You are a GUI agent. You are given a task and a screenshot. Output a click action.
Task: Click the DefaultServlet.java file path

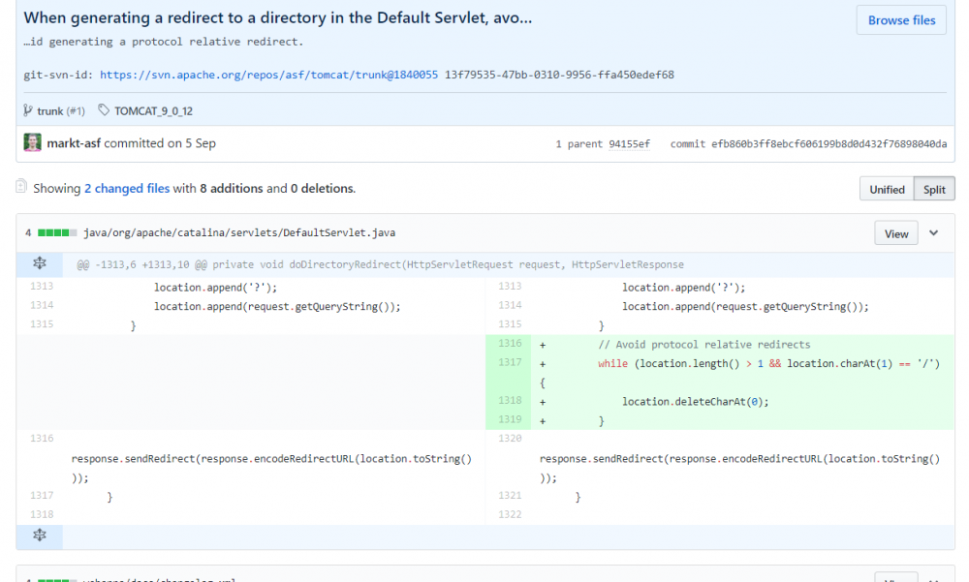coord(239,233)
